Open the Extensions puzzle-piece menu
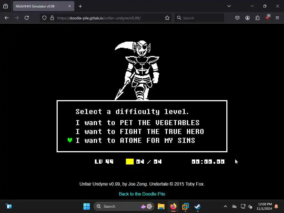 (257, 18)
